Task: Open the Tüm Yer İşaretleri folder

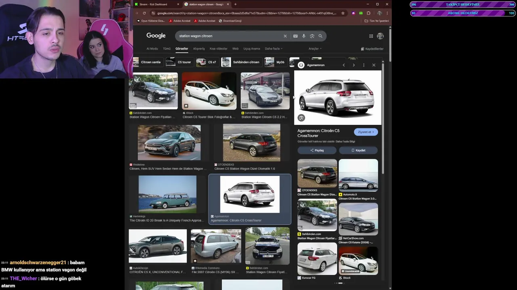Action: 376,21
